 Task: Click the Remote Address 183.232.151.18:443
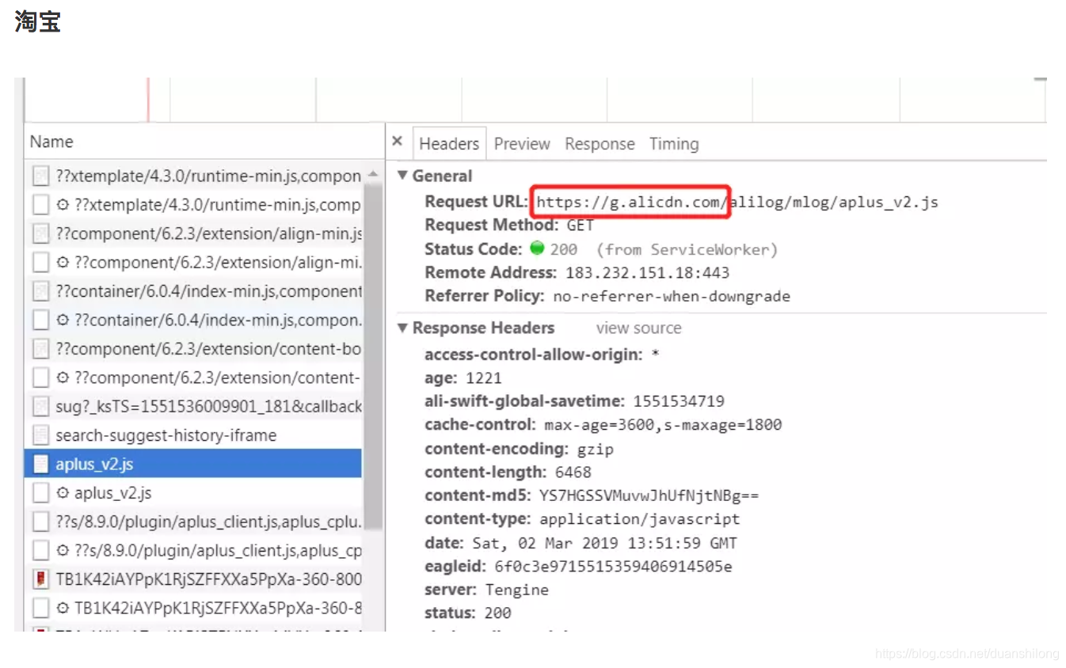pos(647,273)
